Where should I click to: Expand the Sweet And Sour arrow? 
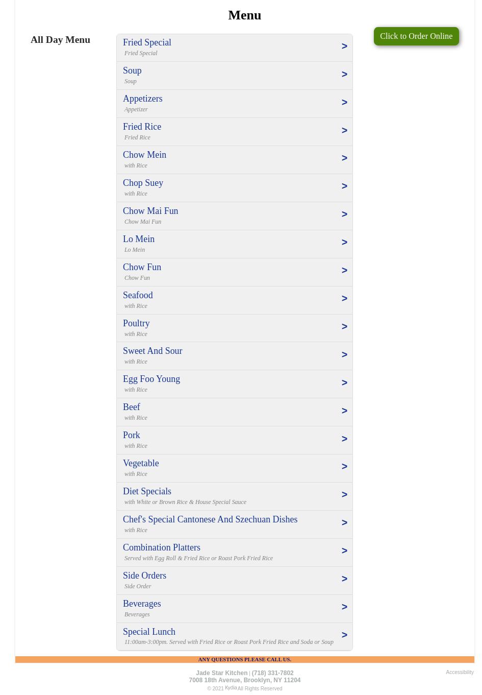(x=344, y=355)
